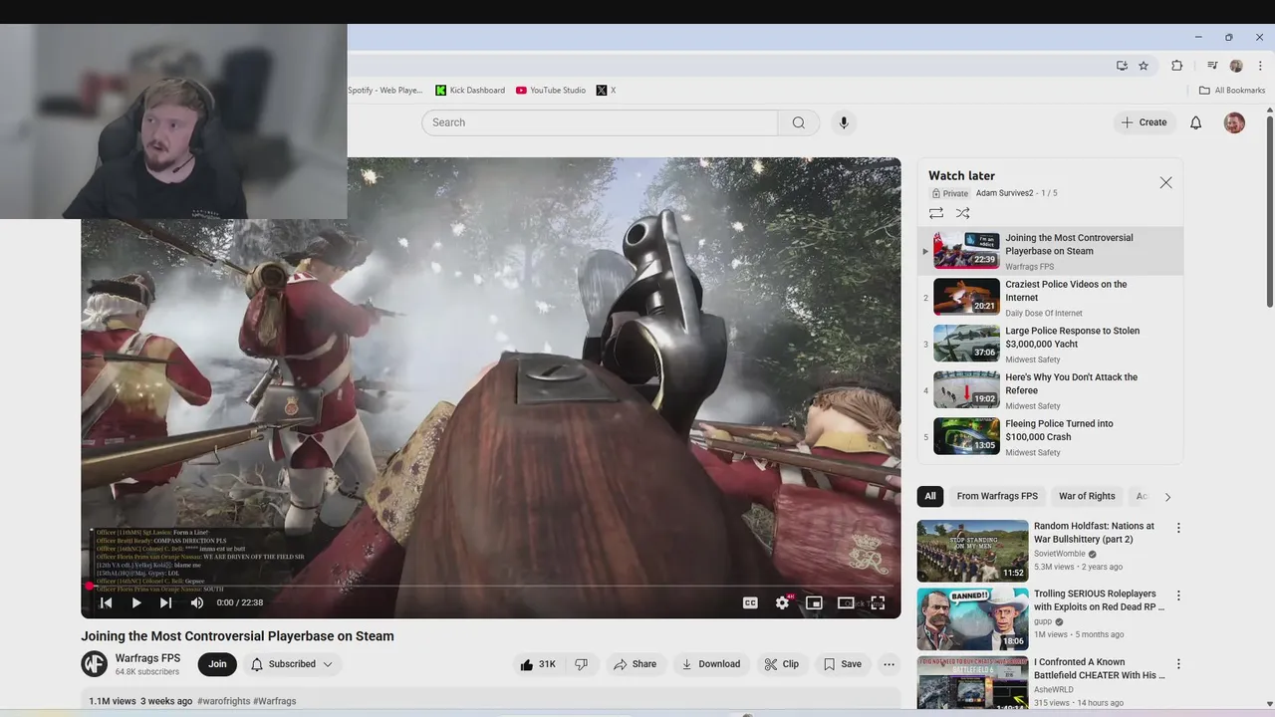The height and width of the screenshot is (717, 1275).
Task: Open X bookmark
Action: click(606, 90)
